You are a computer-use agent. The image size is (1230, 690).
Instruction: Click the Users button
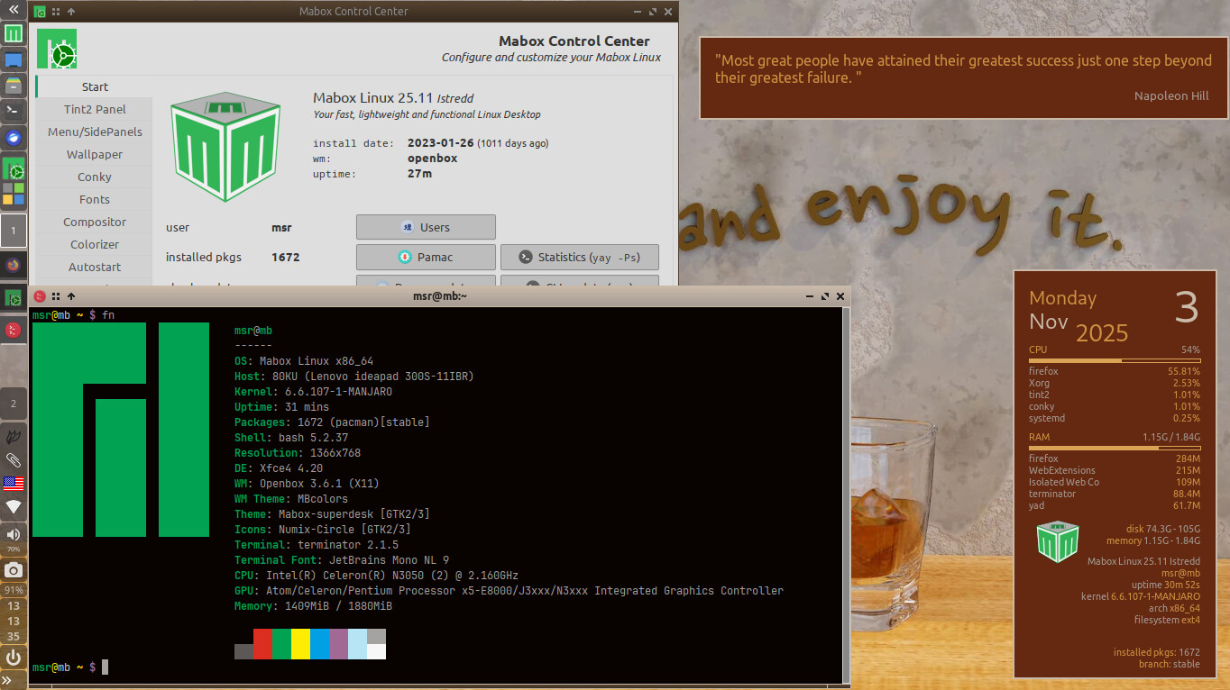426,227
